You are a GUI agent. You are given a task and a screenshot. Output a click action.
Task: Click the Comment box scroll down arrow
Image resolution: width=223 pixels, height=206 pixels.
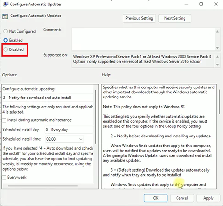[217, 48]
